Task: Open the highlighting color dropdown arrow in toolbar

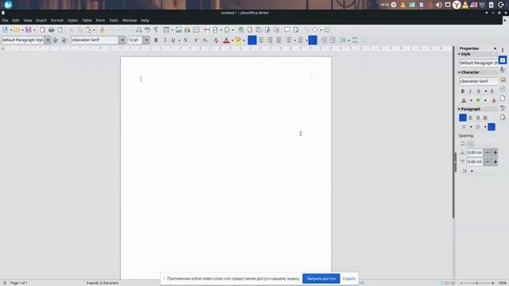Action: (x=244, y=41)
